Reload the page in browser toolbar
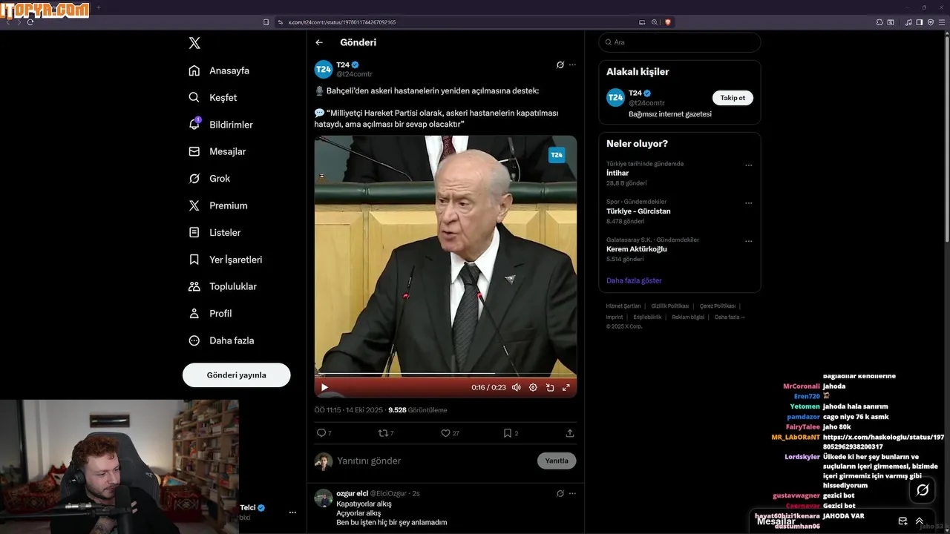The width and height of the screenshot is (950, 534). tap(30, 22)
